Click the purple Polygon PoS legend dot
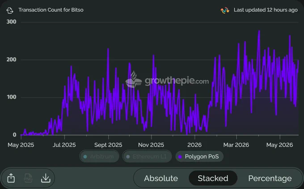304x189 pixels. point(180,157)
